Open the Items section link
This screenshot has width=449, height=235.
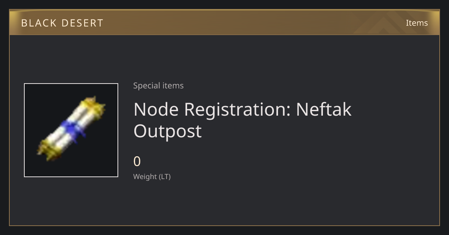point(417,23)
